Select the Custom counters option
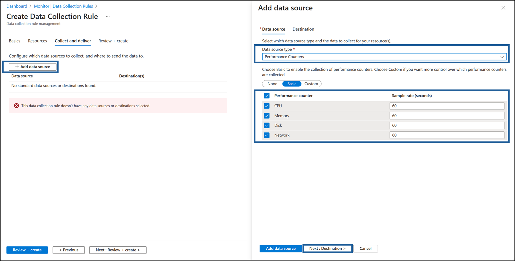The image size is (515, 261). click(x=311, y=84)
